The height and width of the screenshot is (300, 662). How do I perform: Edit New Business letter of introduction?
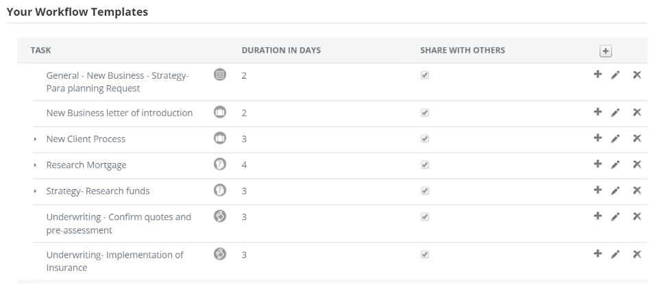pyautogui.click(x=615, y=113)
